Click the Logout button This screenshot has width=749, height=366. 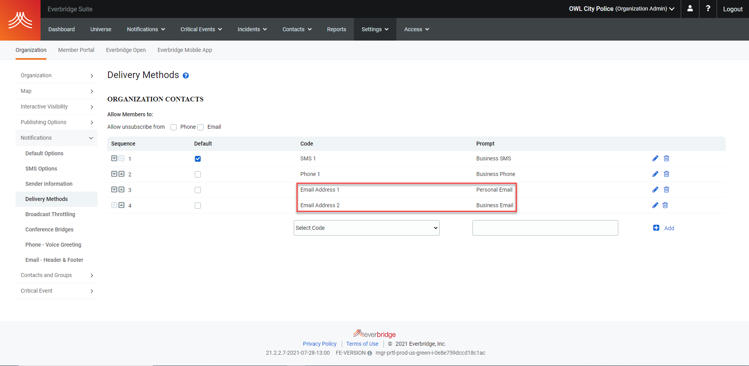[733, 9]
